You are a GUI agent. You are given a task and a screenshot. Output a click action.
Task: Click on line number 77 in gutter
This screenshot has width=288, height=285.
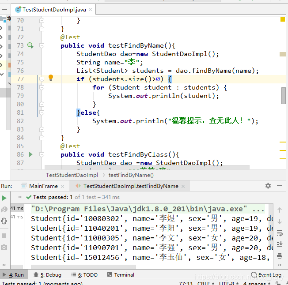point(20,79)
